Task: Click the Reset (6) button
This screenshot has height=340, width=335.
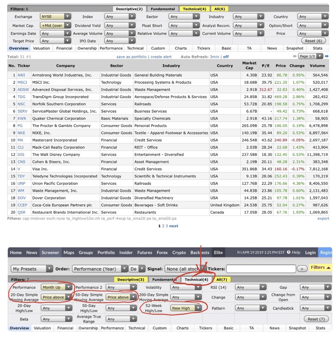Action: coord(315,41)
